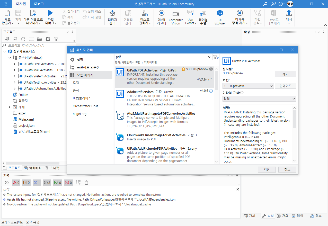This screenshot has height=226, width=328.
Task: Open the 새로 만들기 (New) ribbon icon
Action: point(7,13)
